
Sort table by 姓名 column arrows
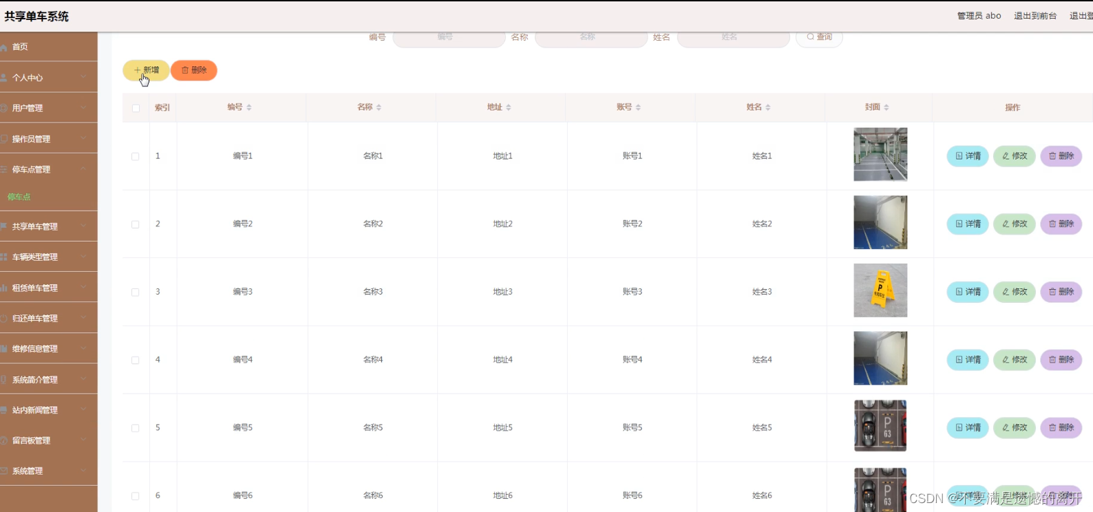[768, 107]
